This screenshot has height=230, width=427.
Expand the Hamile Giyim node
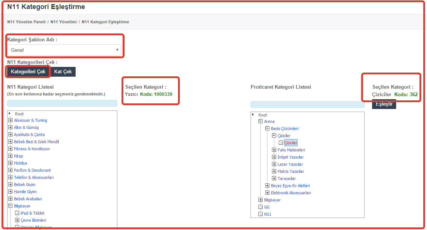(x=11, y=192)
